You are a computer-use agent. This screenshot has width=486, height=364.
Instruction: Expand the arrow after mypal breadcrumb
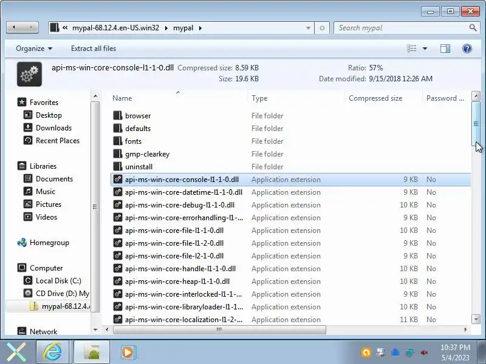coord(200,28)
